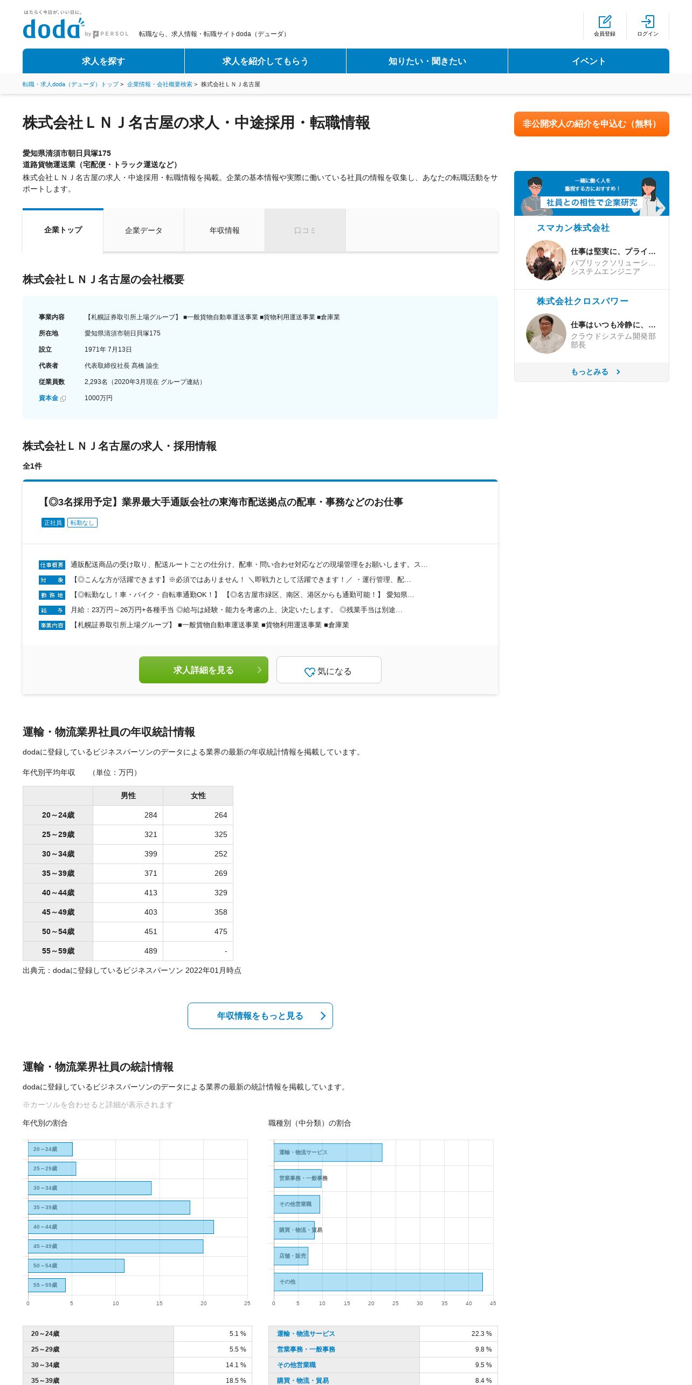Click 企業情報・会社概要検索 breadcrumb link
692x1385 pixels.
tap(160, 85)
